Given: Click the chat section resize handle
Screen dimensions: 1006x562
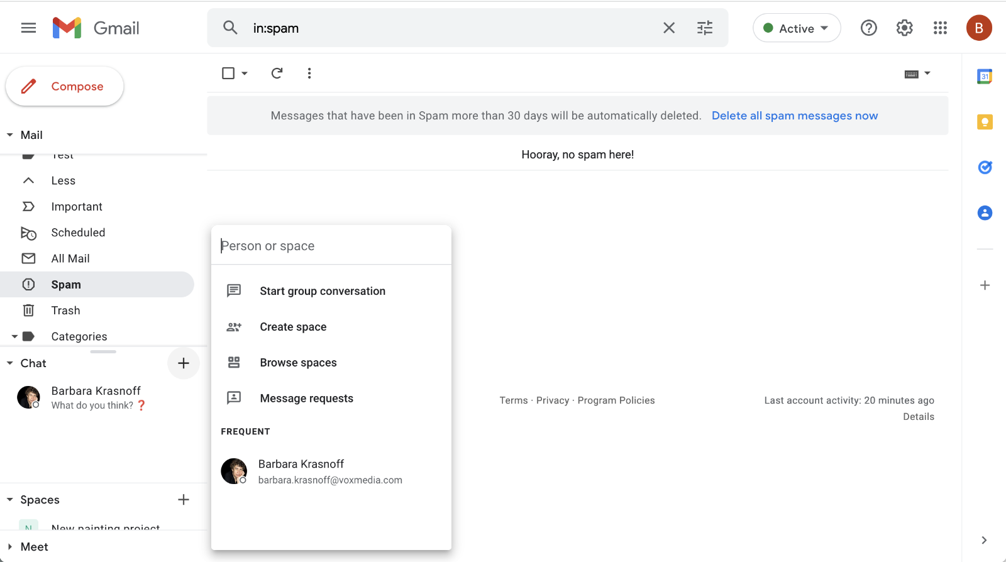Looking at the screenshot, I should pyautogui.click(x=103, y=351).
